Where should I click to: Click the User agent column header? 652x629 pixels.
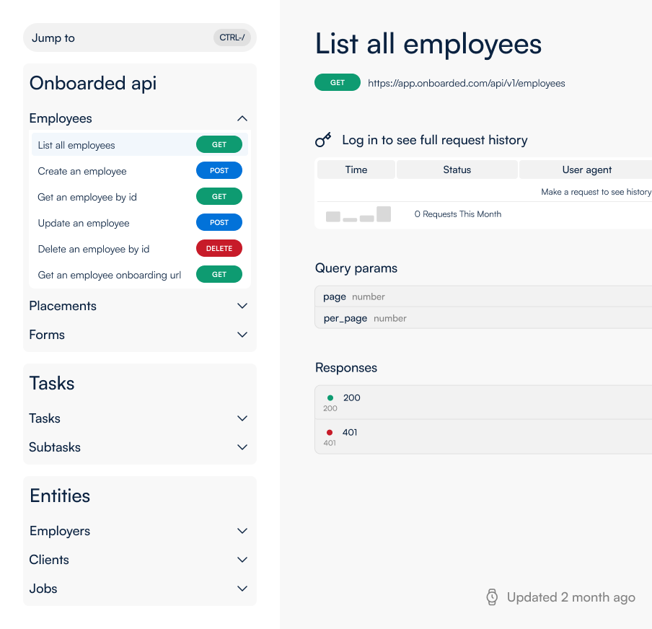click(x=586, y=170)
